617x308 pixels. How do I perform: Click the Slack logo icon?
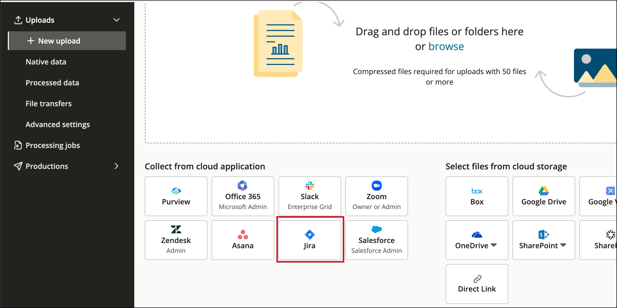(310, 186)
